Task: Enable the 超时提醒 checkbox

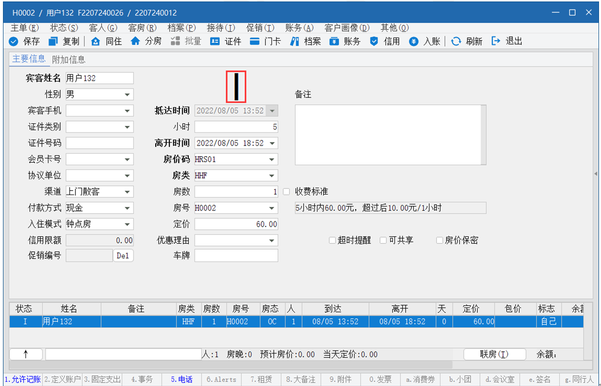Action: click(332, 241)
